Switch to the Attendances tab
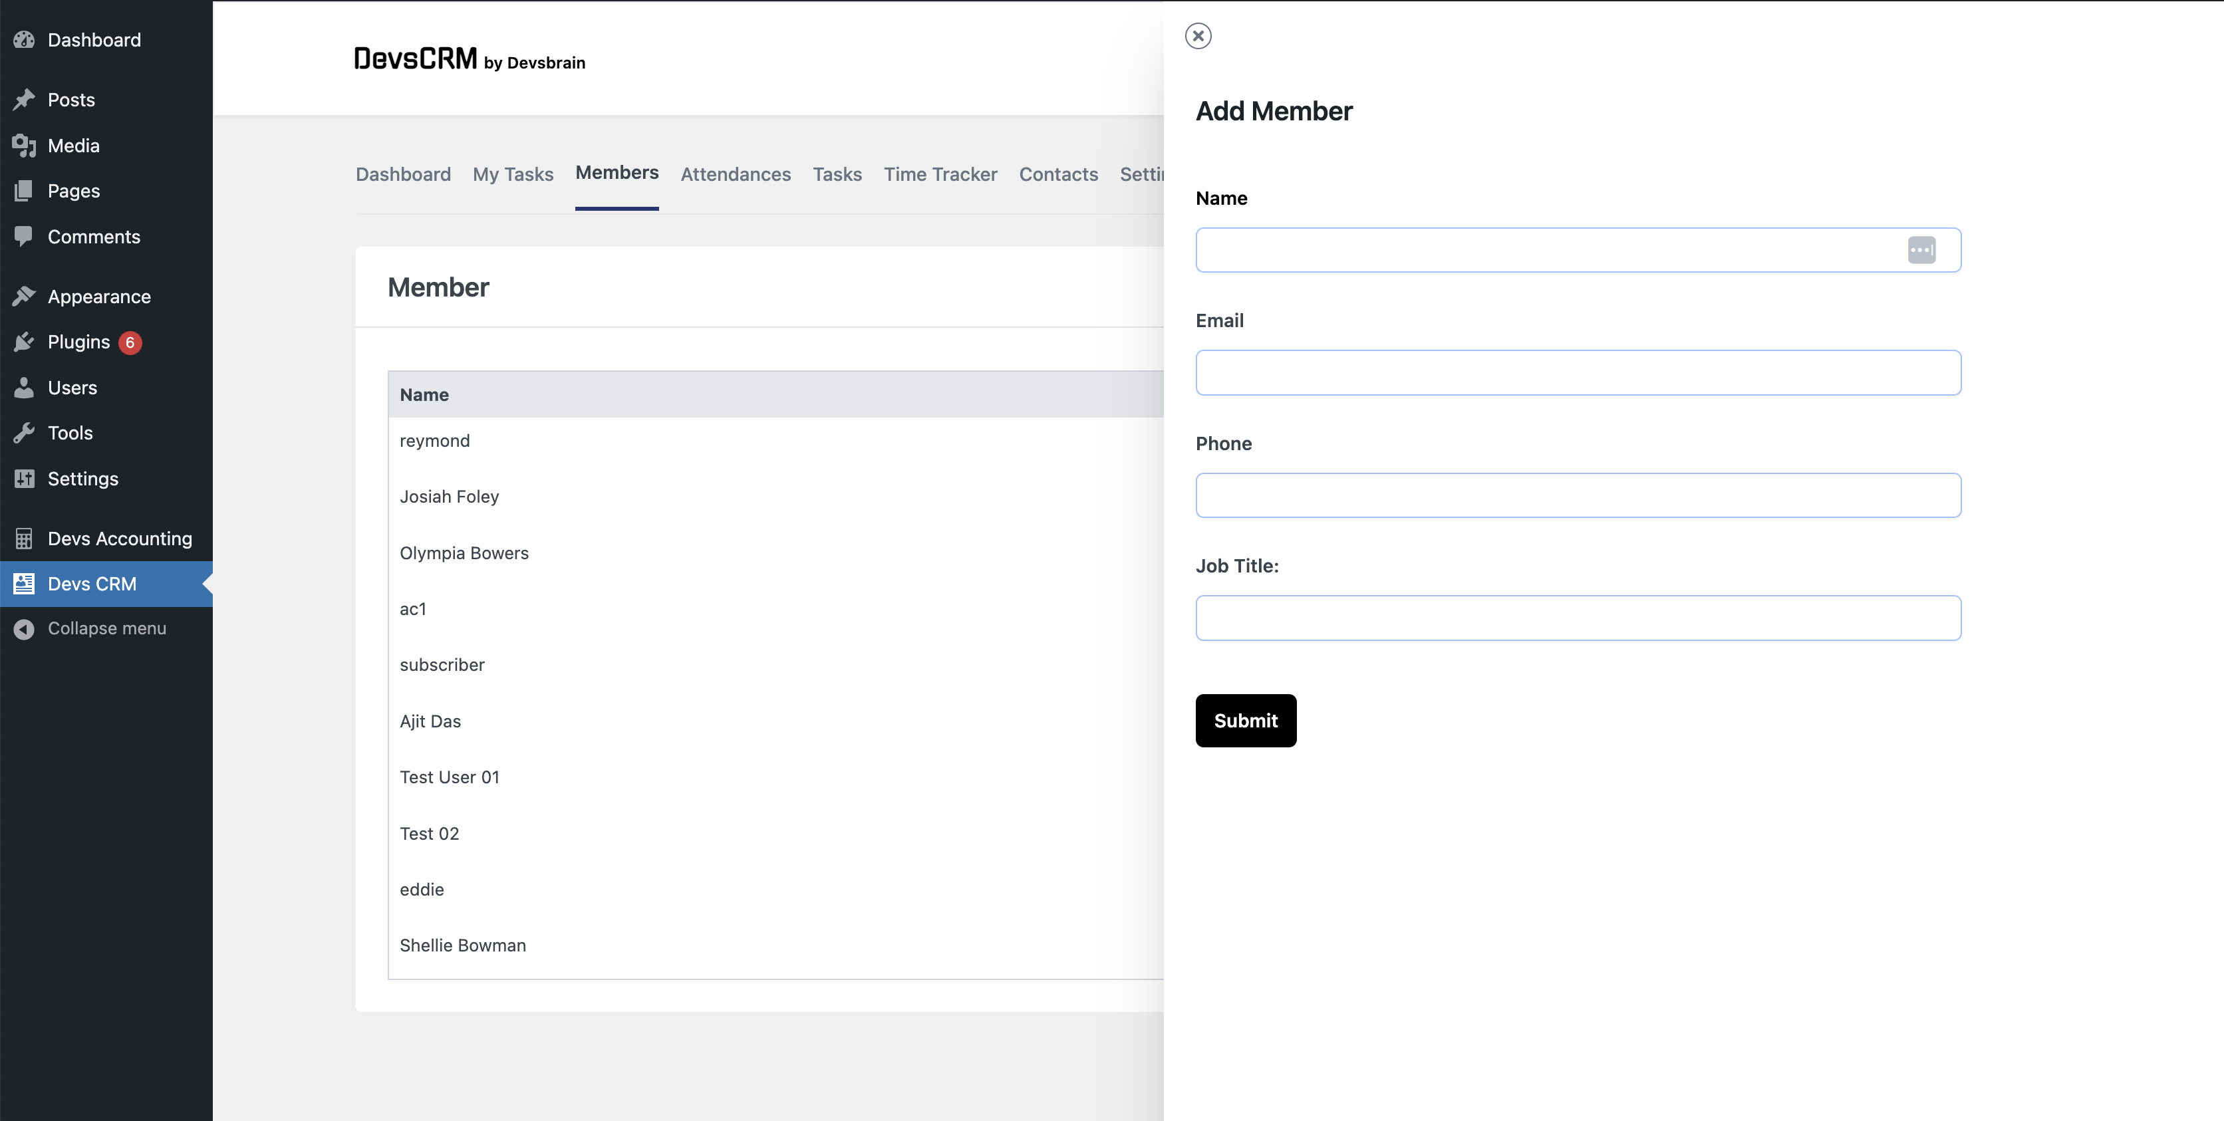The image size is (2224, 1121). pyautogui.click(x=735, y=174)
